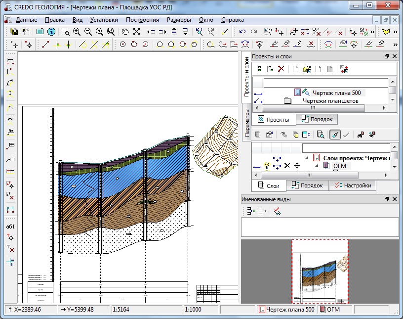This screenshot has height=319, width=403.
Task: Select the Zoom In magnifier tool
Action: click(x=77, y=32)
